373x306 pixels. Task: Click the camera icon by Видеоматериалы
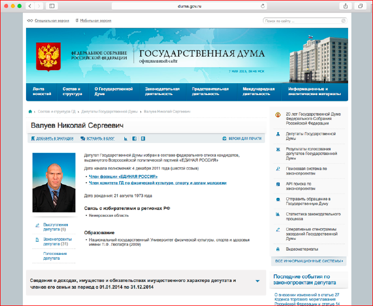278,249
